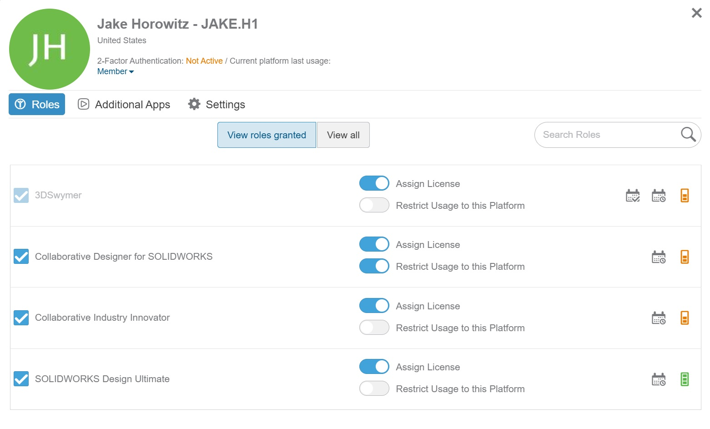The width and height of the screenshot is (710, 429).
Task: Select View roles granted filter
Action: point(267,135)
